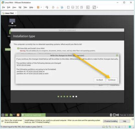
Task: Launch Firefox from the Mint panel
Action: [18, 115]
